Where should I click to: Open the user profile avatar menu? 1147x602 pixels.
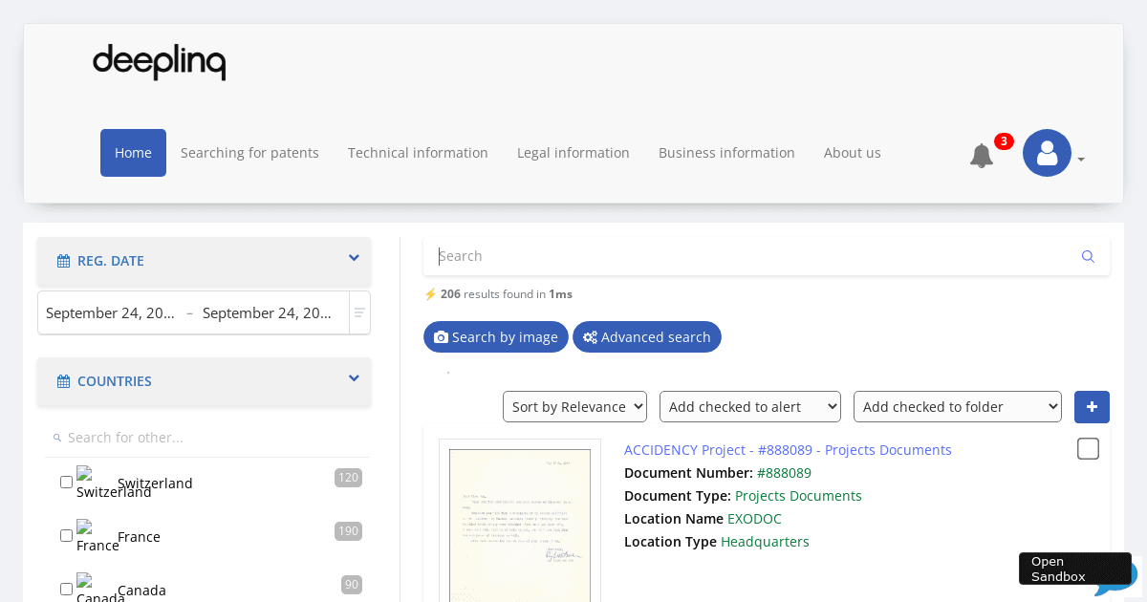tap(1047, 153)
